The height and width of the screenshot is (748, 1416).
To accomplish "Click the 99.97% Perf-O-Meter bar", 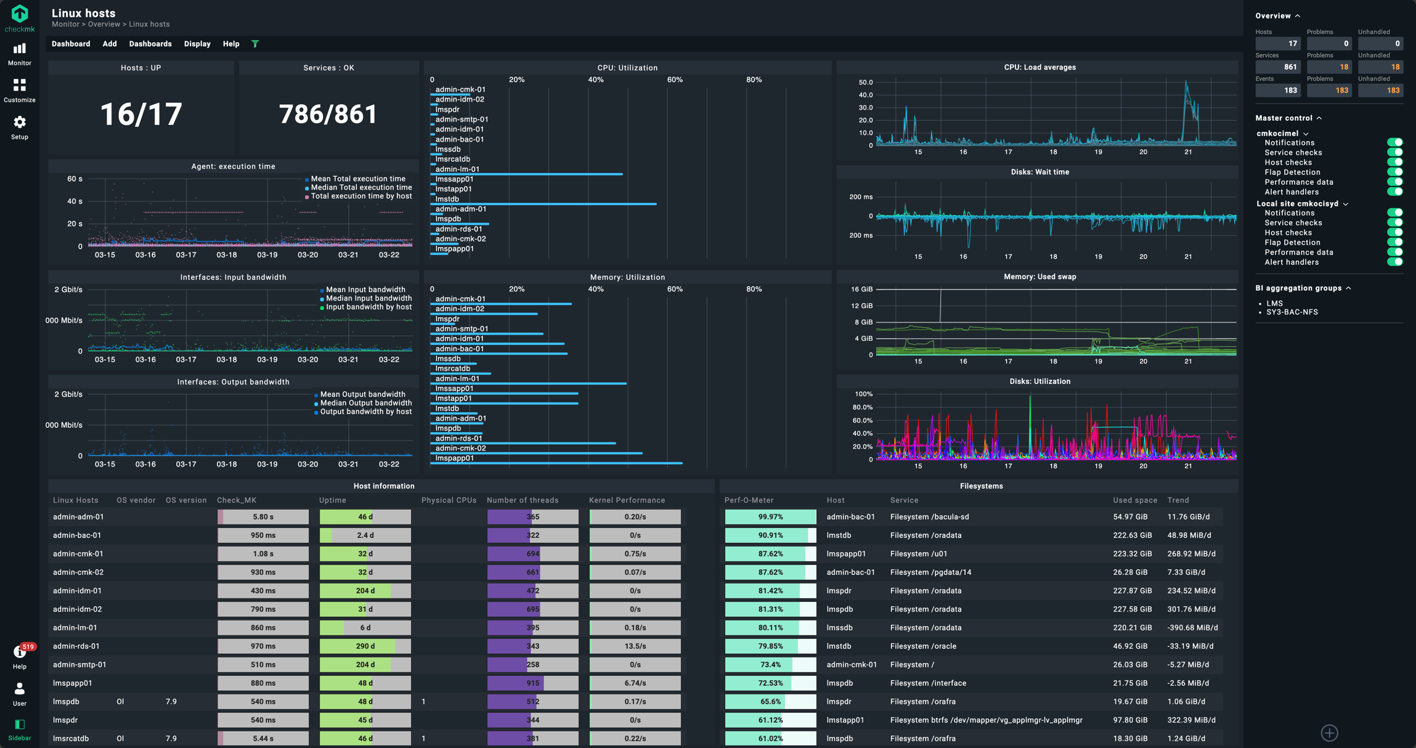I will [x=770, y=517].
